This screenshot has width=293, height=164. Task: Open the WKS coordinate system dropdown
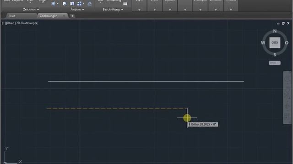pyautogui.click(x=275, y=63)
